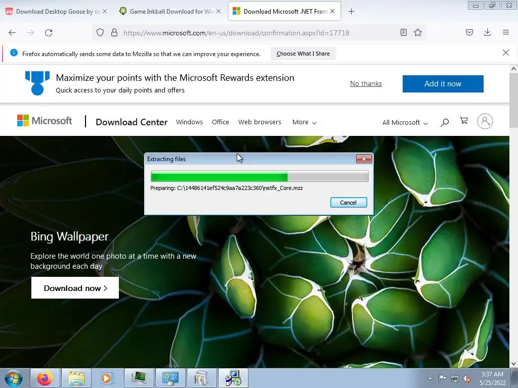Click the page vertical scrollbar thumb
The image size is (518, 388).
tap(513, 101)
